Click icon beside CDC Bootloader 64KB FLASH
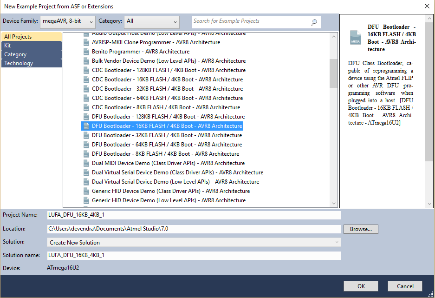 (86, 98)
